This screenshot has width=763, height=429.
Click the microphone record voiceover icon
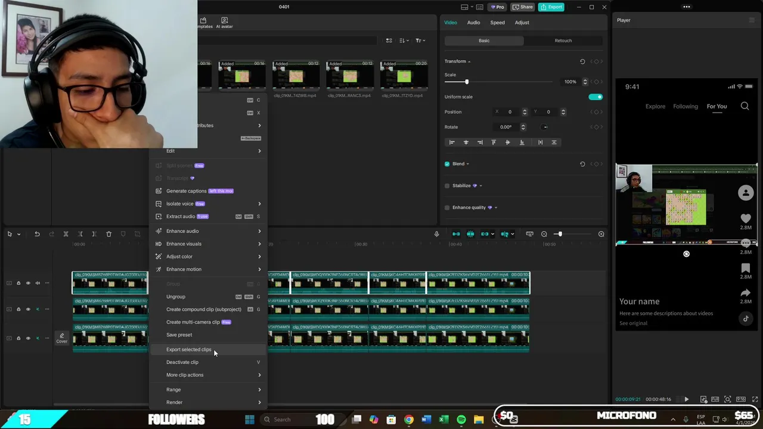(x=436, y=234)
